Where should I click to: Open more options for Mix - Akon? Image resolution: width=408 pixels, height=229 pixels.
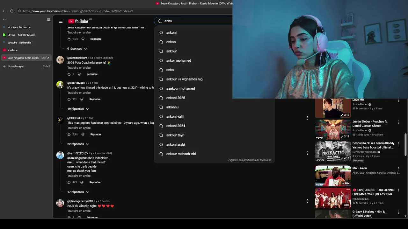click(x=398, y=169)
